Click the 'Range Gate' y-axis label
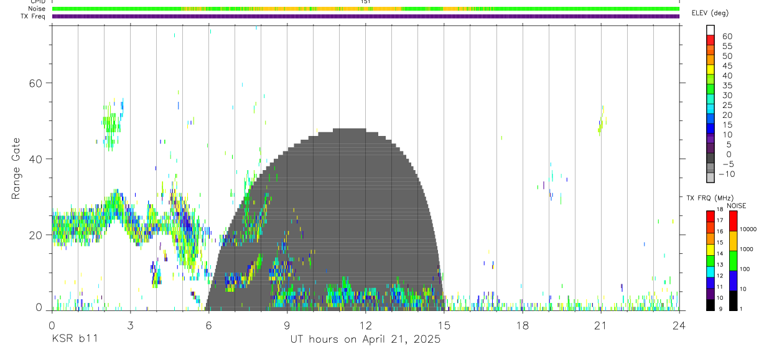The width and height of the screenshot is (764, 352). pos(17,168)
